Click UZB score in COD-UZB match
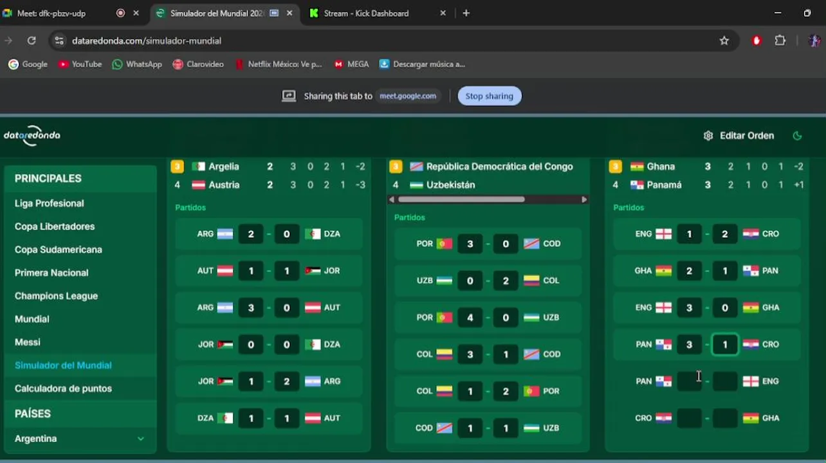826x463 pixels. 506,428
